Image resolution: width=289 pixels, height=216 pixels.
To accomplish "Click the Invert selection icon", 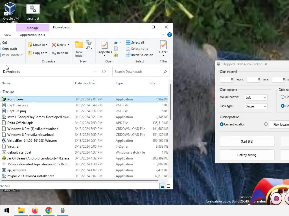I will pos(128,55).
